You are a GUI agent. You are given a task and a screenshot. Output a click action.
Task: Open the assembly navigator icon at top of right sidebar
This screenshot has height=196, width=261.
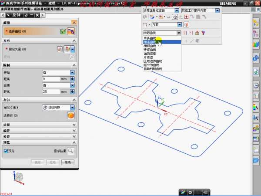(x=256, y=23)
